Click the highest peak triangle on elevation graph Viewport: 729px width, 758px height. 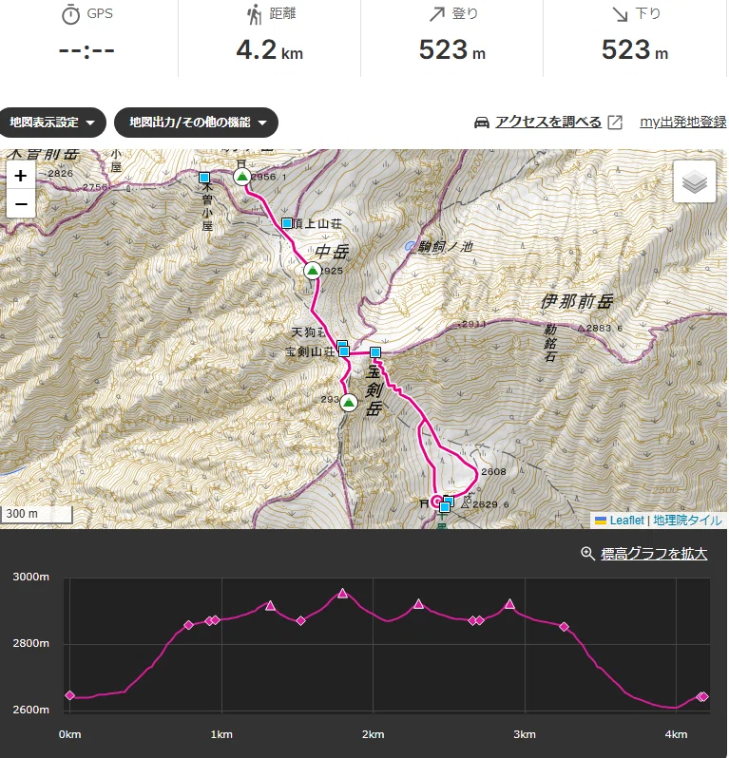coord(342,593)
